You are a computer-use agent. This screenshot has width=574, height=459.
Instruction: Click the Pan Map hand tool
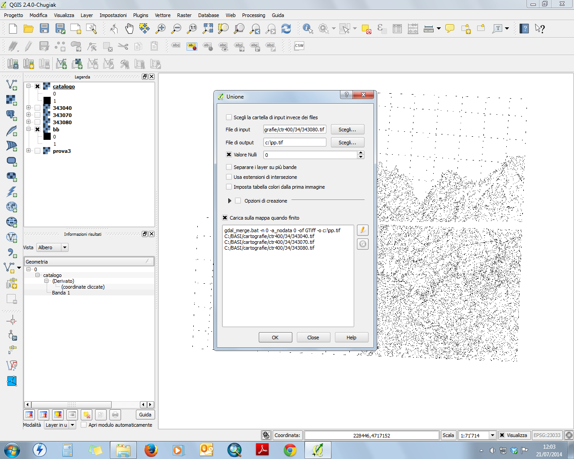click(x=129, y=29)
